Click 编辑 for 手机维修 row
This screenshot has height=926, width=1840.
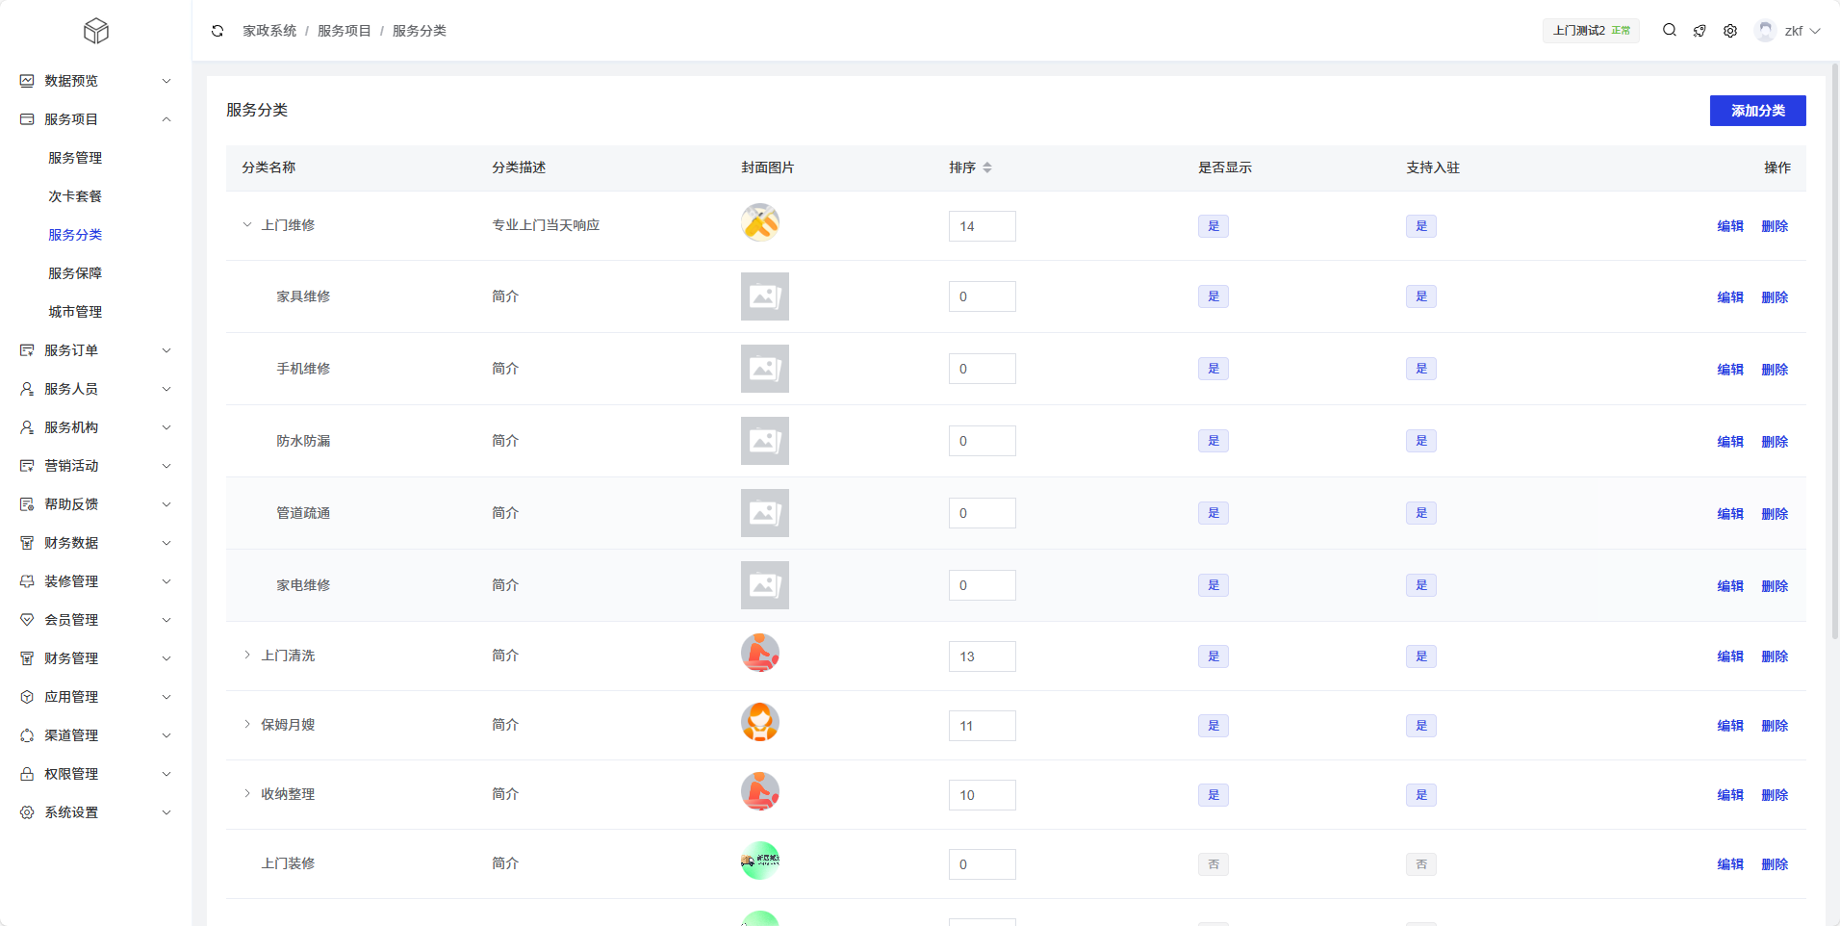[x=1729, y=370]
